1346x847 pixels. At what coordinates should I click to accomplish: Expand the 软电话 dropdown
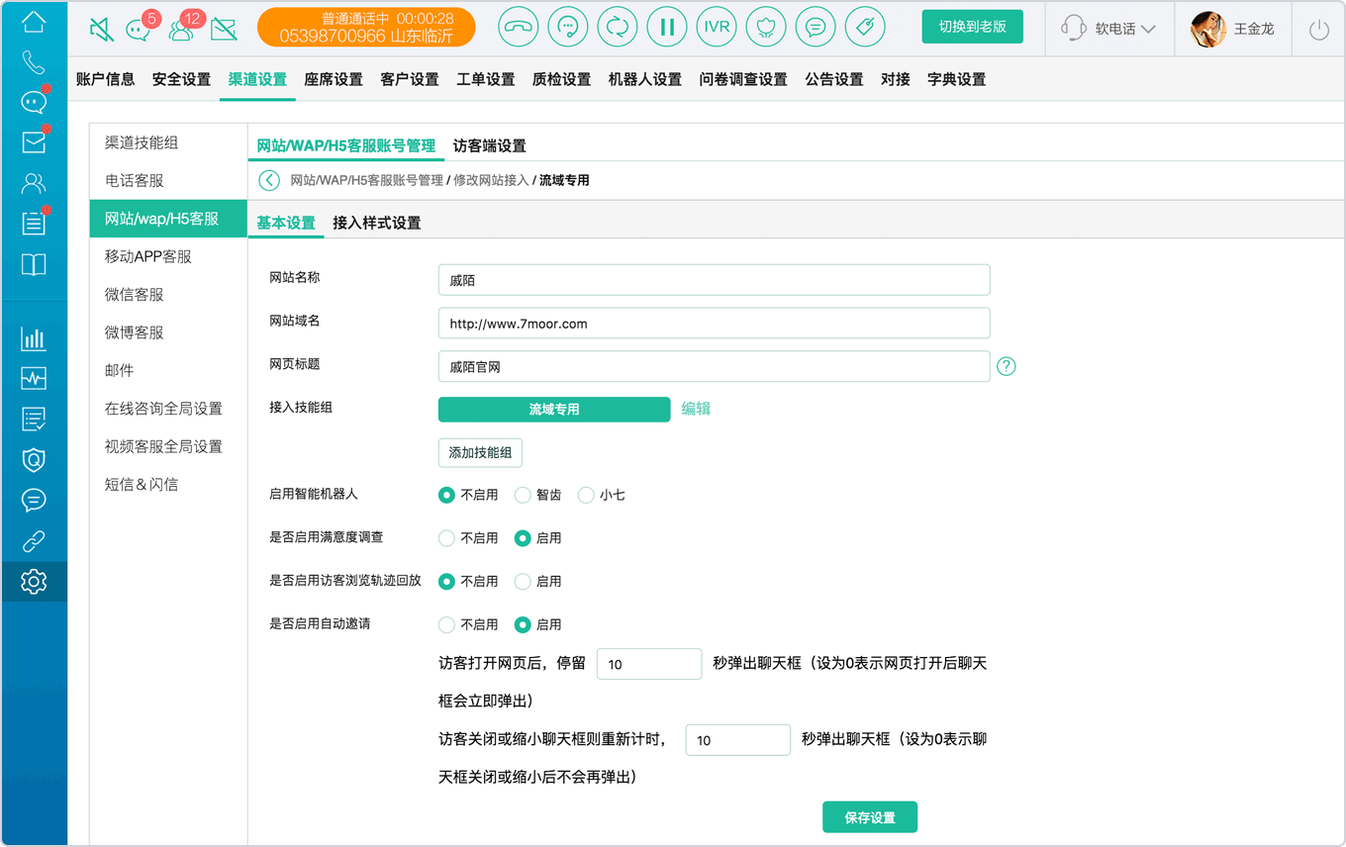tap(1108, 29)
